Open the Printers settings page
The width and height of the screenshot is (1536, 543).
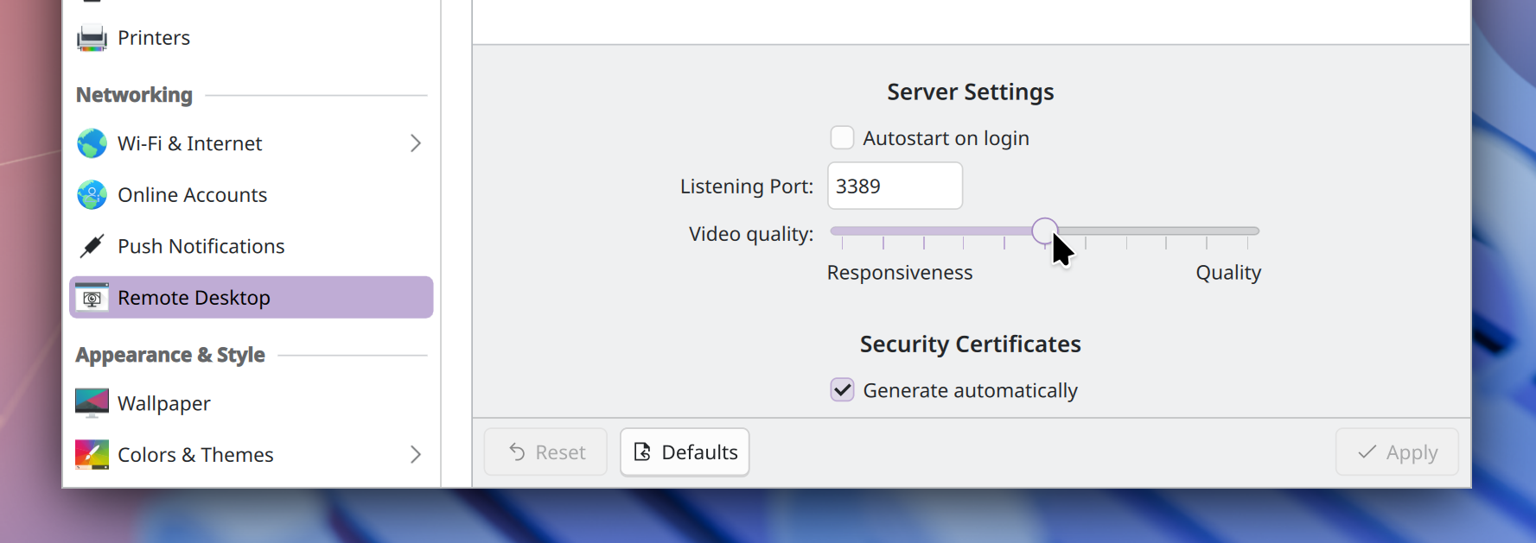pyautogui.click(x=251, y=38)
